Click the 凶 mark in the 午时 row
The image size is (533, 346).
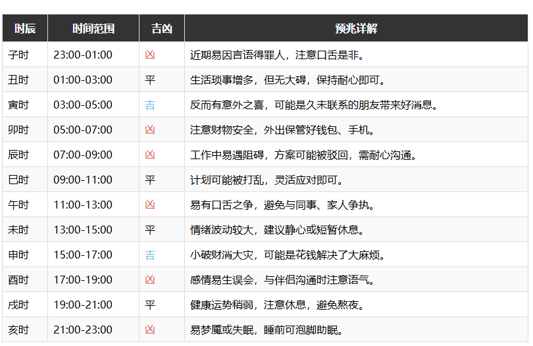150,205
